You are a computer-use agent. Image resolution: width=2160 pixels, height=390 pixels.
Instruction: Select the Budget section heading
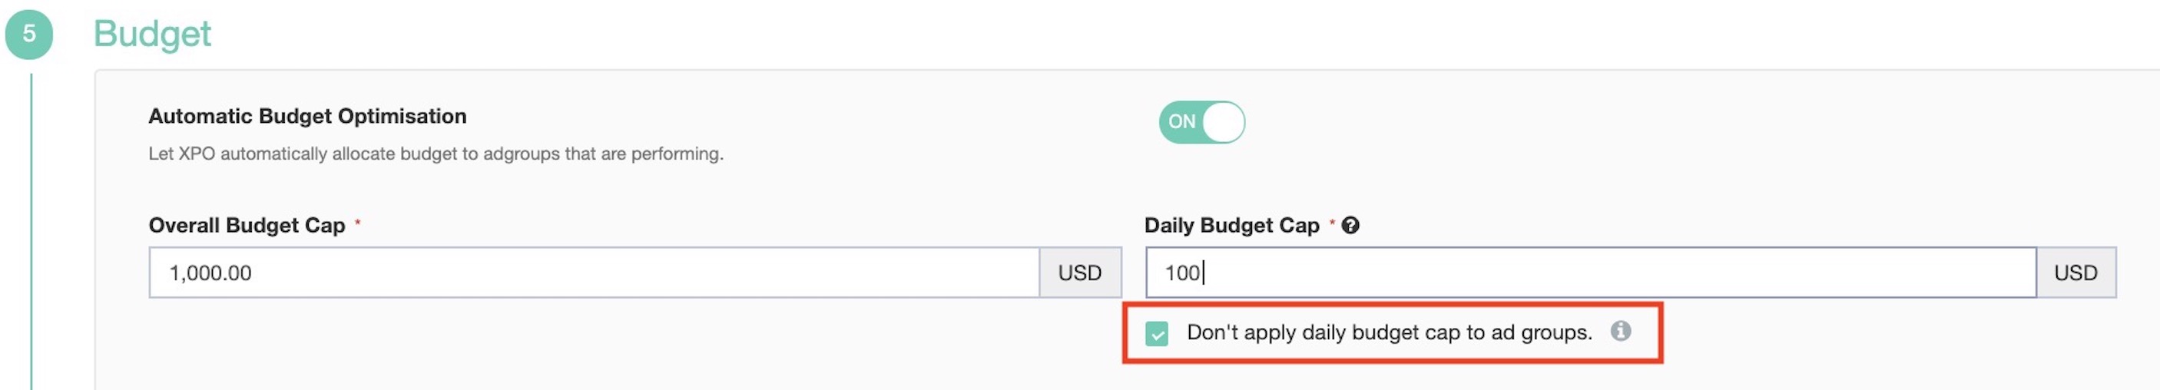152,35
